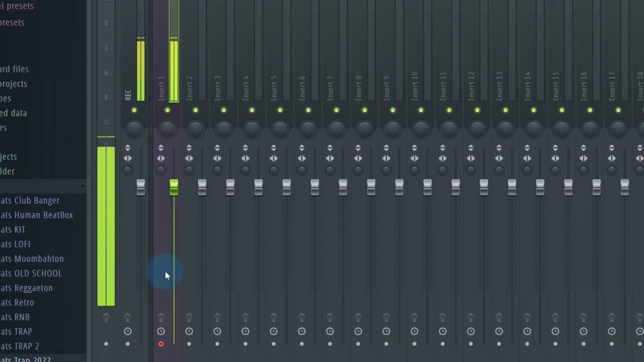Open the Human BeatBox folder
Viewport: 644px width, 362px height.
(x=36, y=215)
